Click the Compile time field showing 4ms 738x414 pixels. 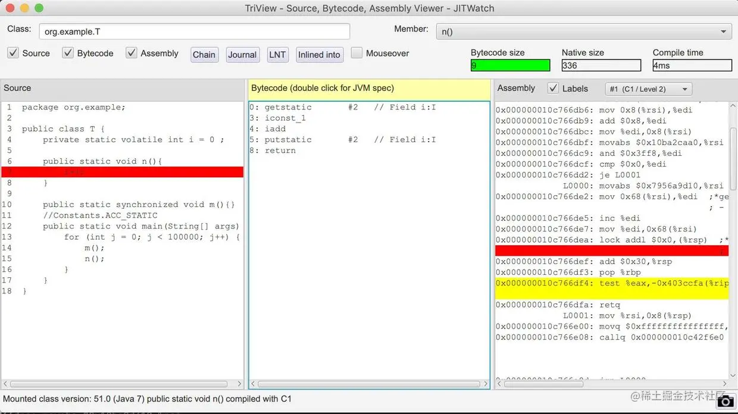coord(692,65)
